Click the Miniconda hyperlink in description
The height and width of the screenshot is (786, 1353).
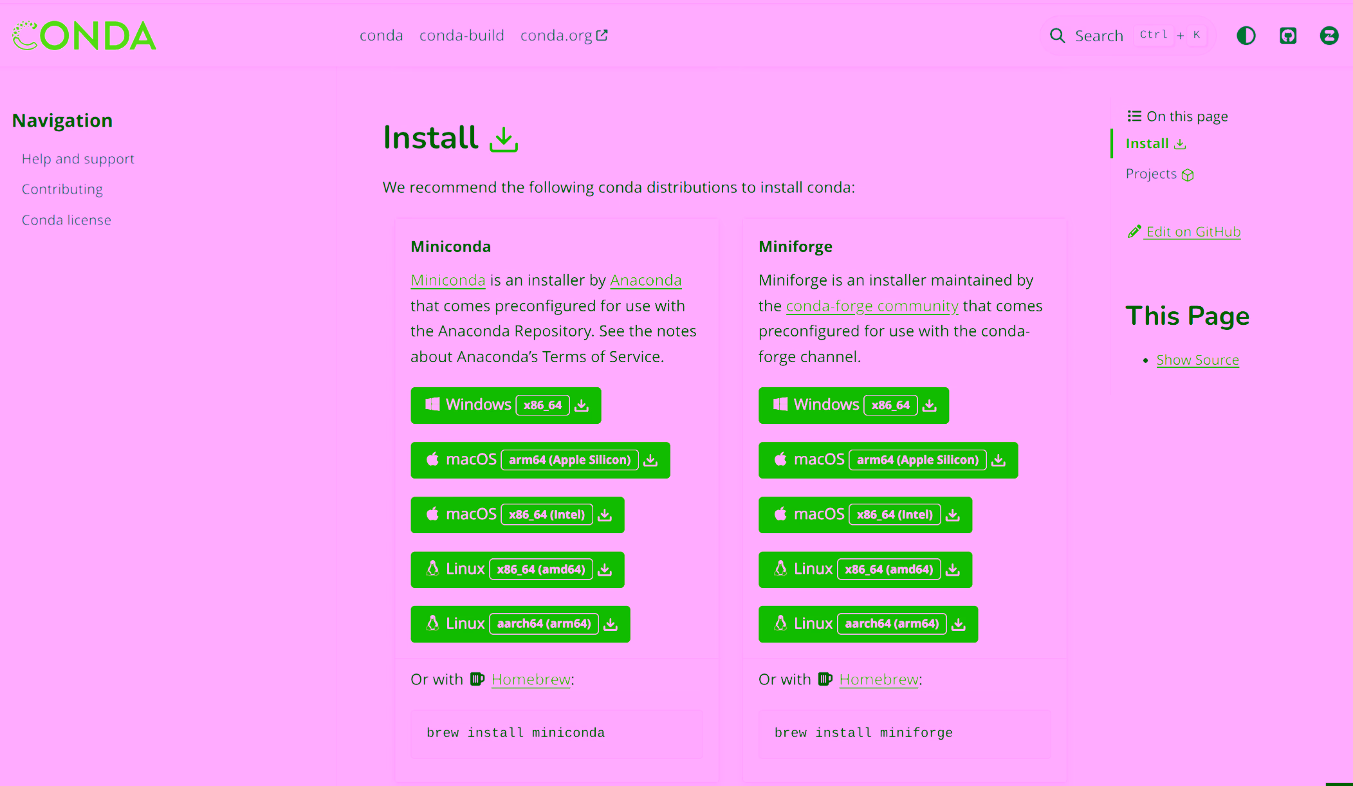click(x=448, y=280)
